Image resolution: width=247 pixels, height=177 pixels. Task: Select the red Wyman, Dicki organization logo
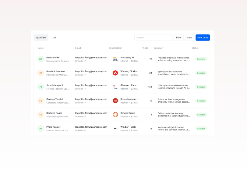click(x=115, y=73)
